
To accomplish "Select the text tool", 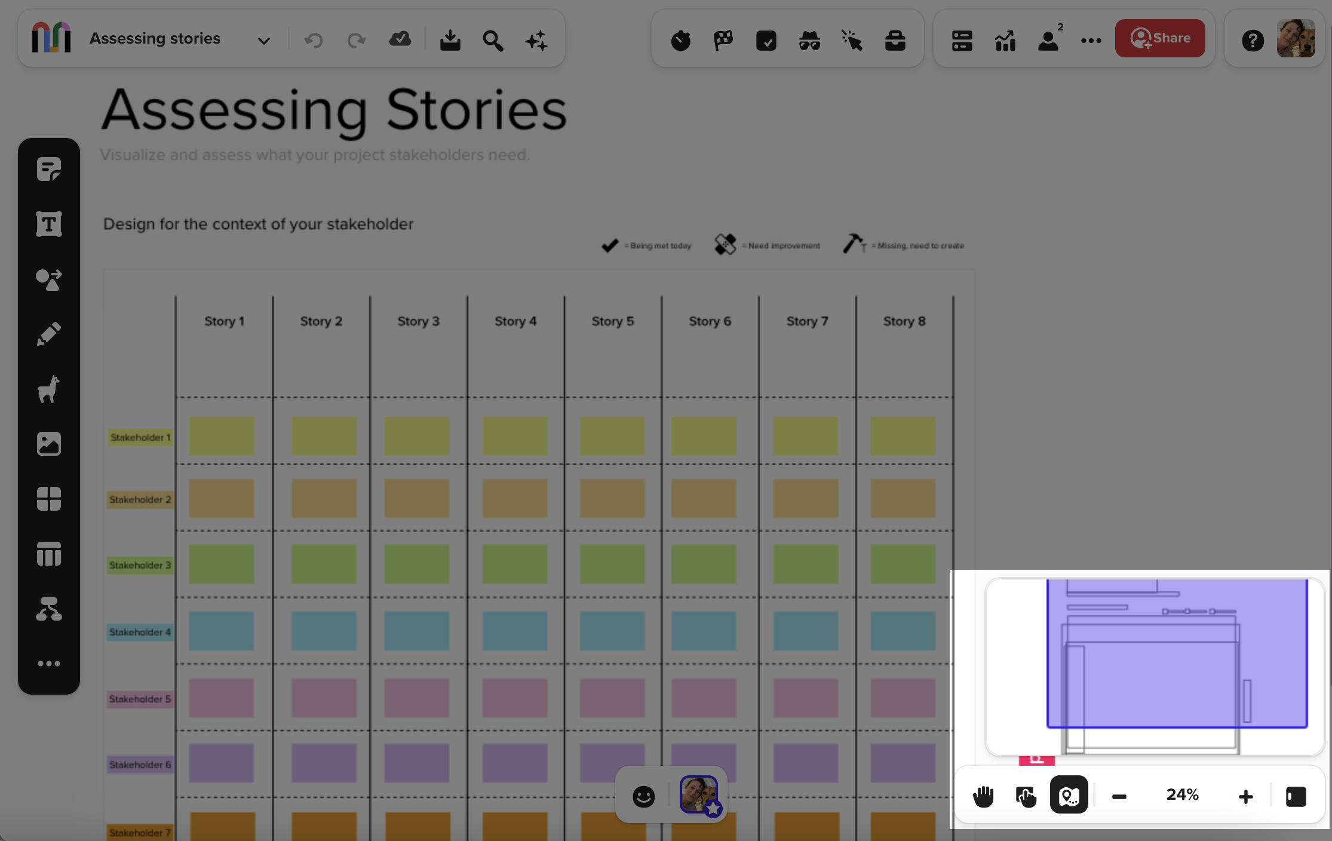I will coord(49,223).
